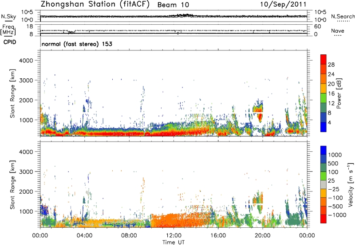Pick the light green 25–100 velocity swatch
Image resolution: width=355 pixels, height=245 pixels.
[x=323, y=176]
